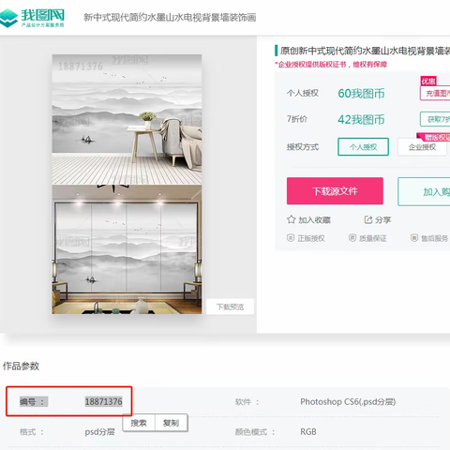Select the 个人授权 license option
Viewport: 450px width, 450px height.
coord(363,147)
